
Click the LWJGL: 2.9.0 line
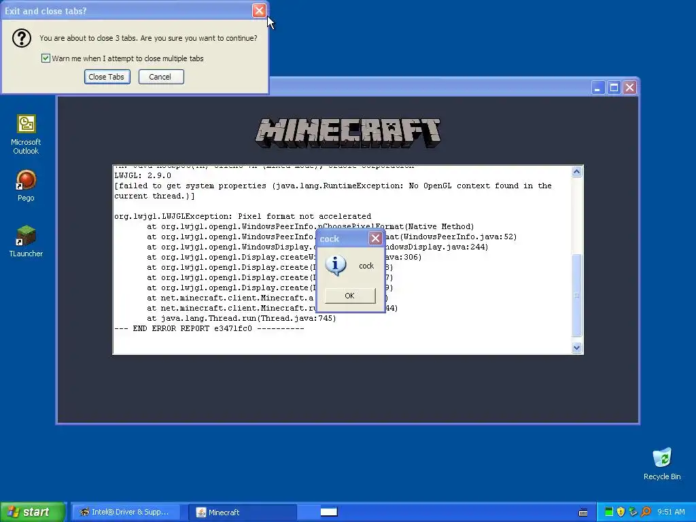click(143, 175)
